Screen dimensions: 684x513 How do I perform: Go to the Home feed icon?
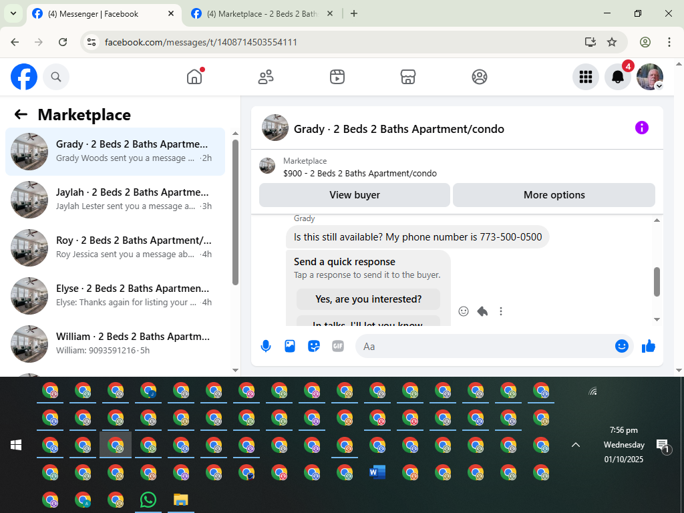tap(194, 77)
